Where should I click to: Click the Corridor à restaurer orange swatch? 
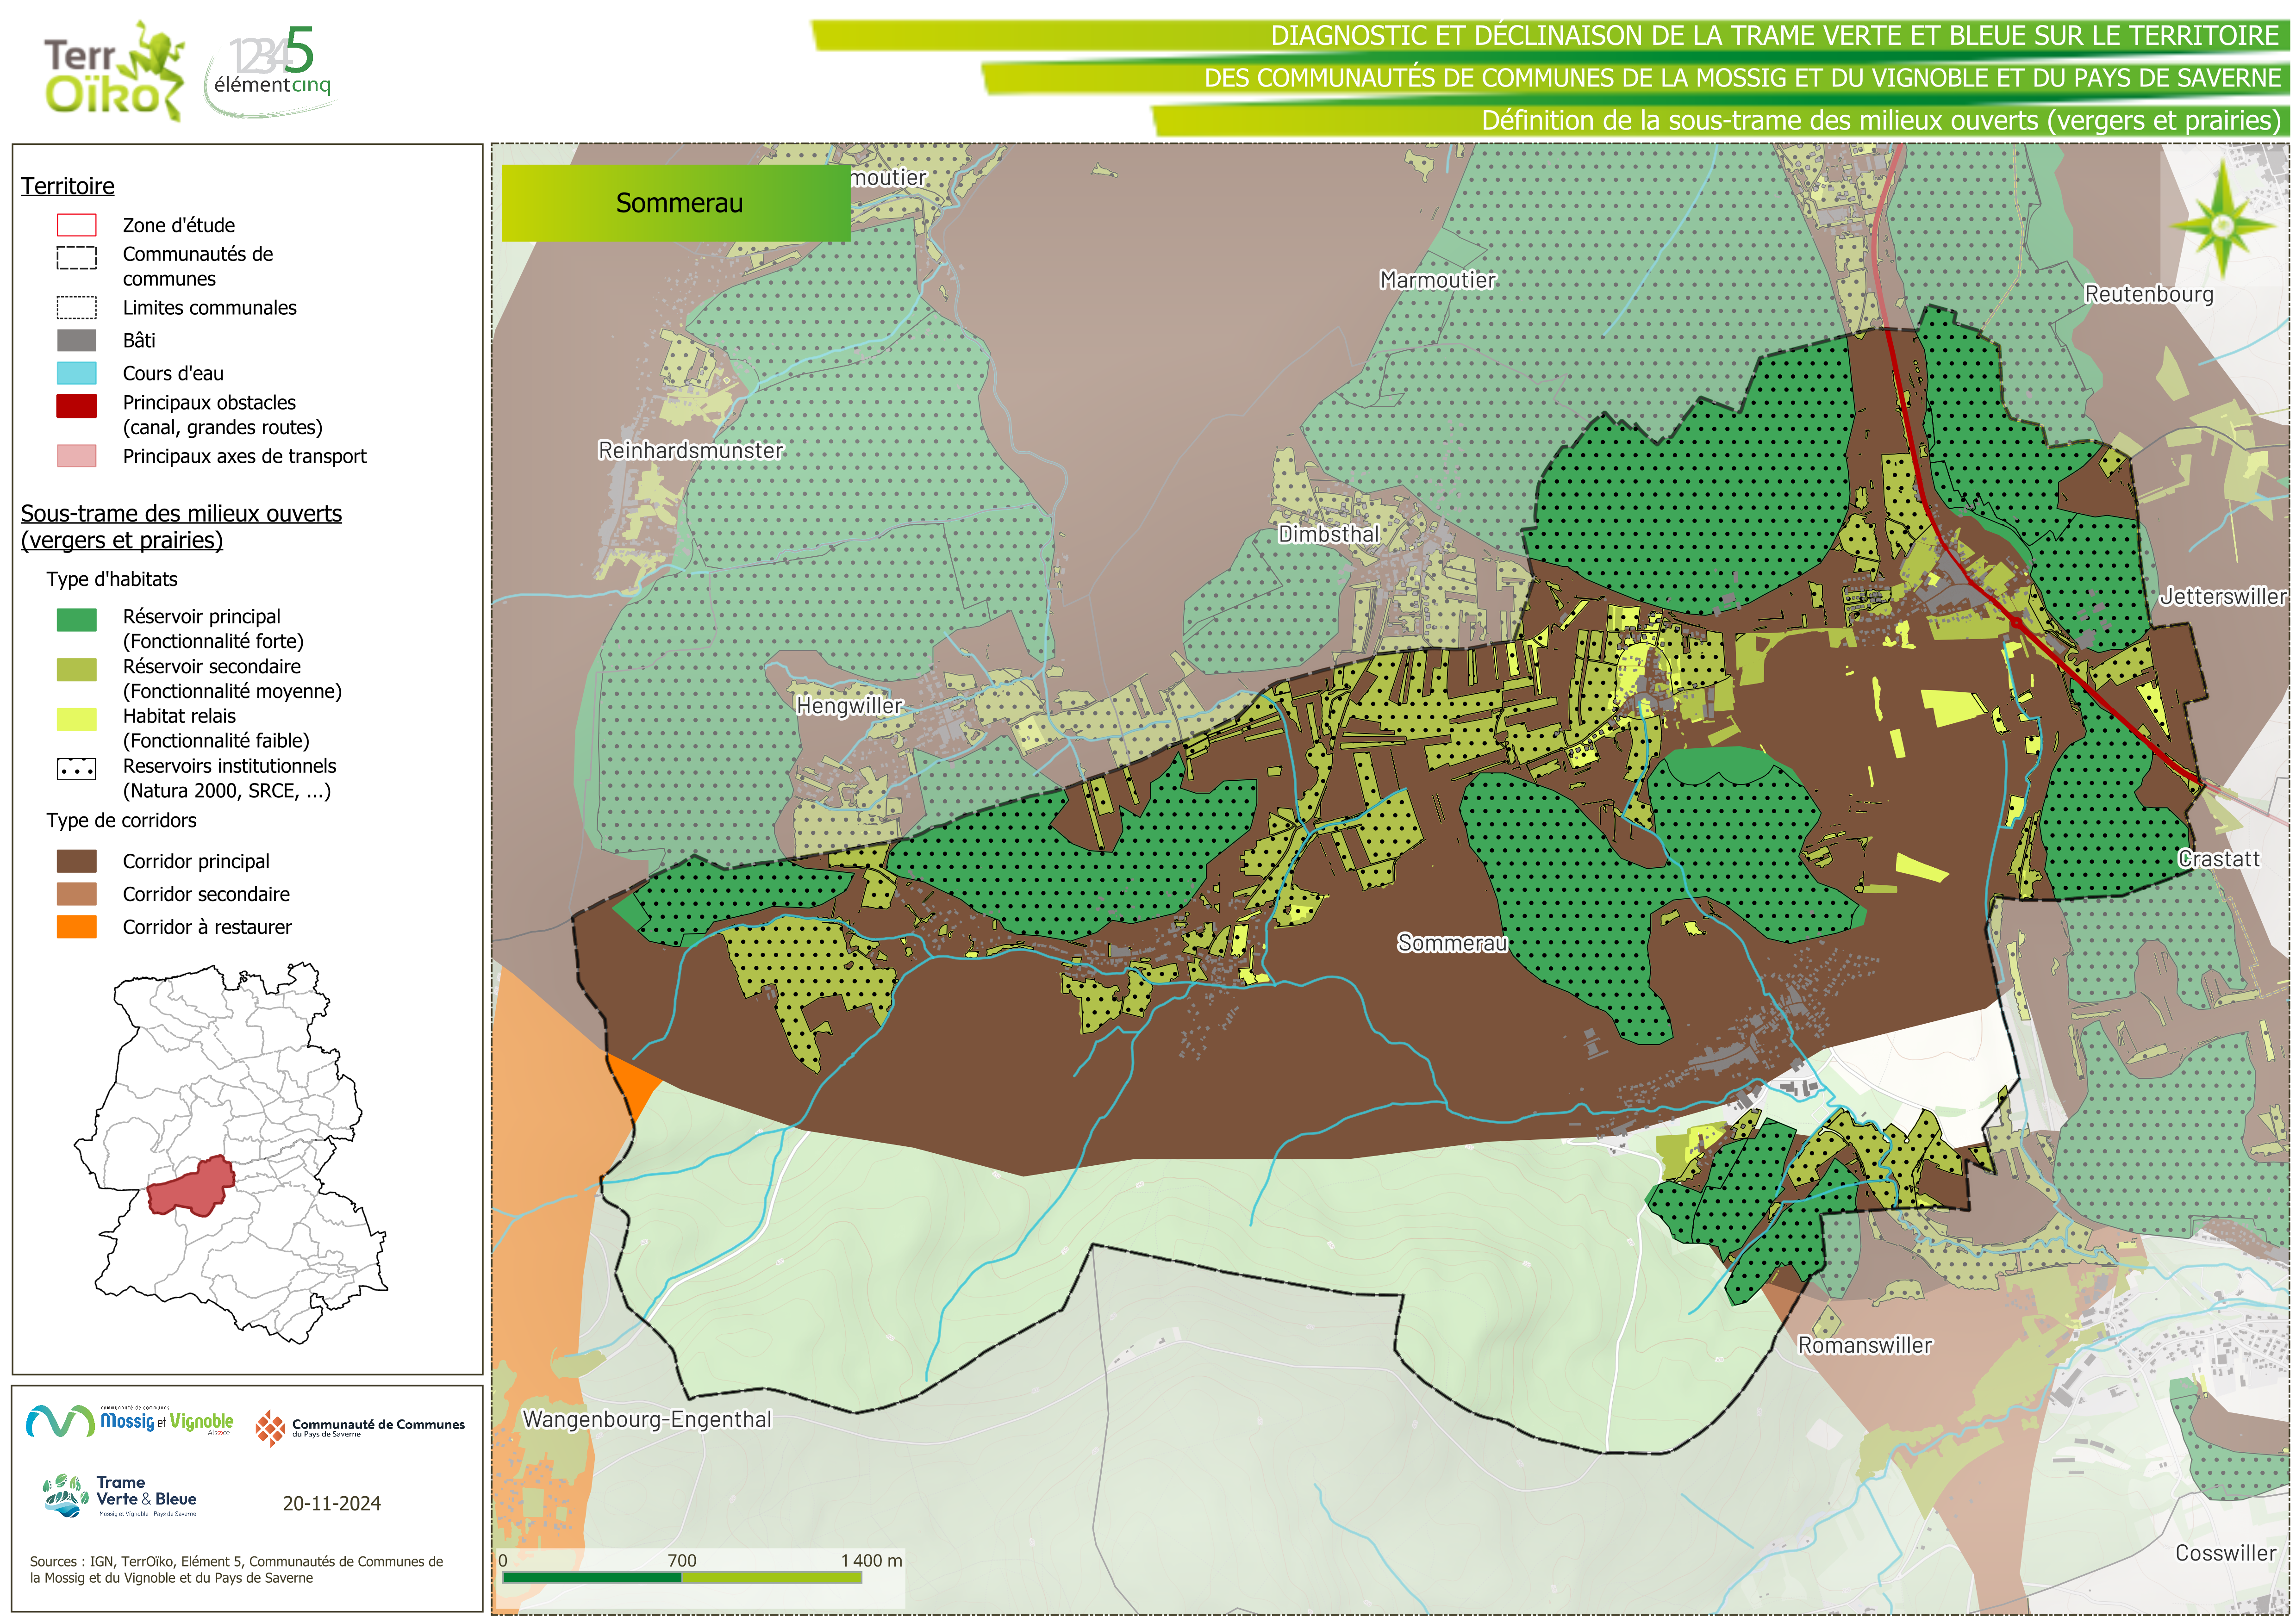click(x=77, y=927)
